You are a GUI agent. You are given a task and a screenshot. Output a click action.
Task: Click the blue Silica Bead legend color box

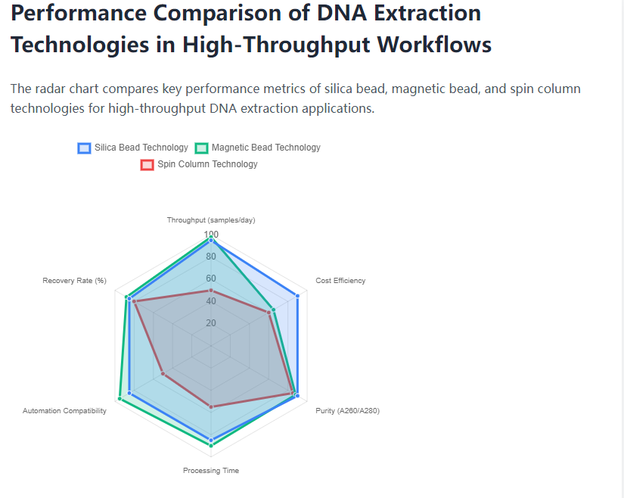point(85,148)
